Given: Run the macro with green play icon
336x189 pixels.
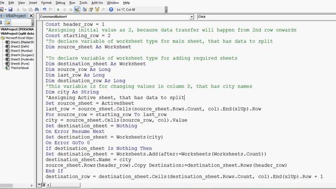Looking at the screenshot, I should click(x=58, y=9).
